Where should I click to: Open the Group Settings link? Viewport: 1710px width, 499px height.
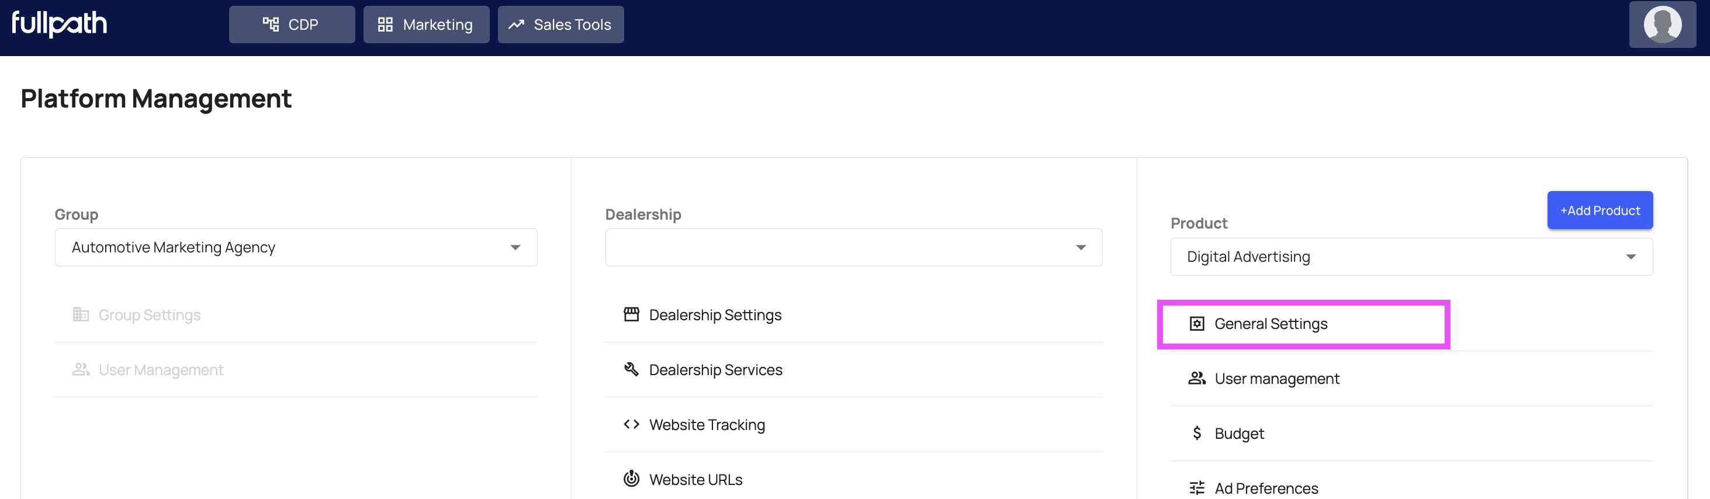pyautogui.click(x=150, y=315)
